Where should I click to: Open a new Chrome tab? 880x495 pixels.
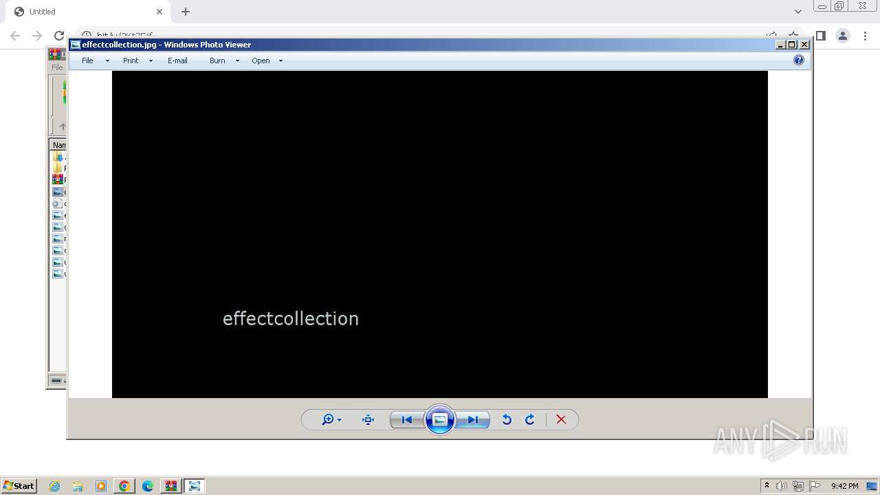tap(186, 12)
